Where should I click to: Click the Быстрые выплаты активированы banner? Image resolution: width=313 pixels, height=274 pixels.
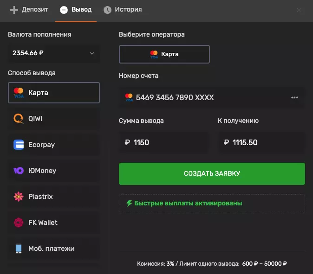pyautogui.click(x=212, y=204)
